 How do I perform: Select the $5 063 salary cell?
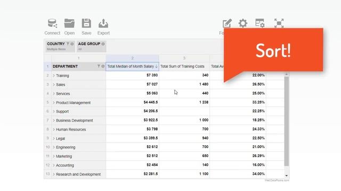132,93
